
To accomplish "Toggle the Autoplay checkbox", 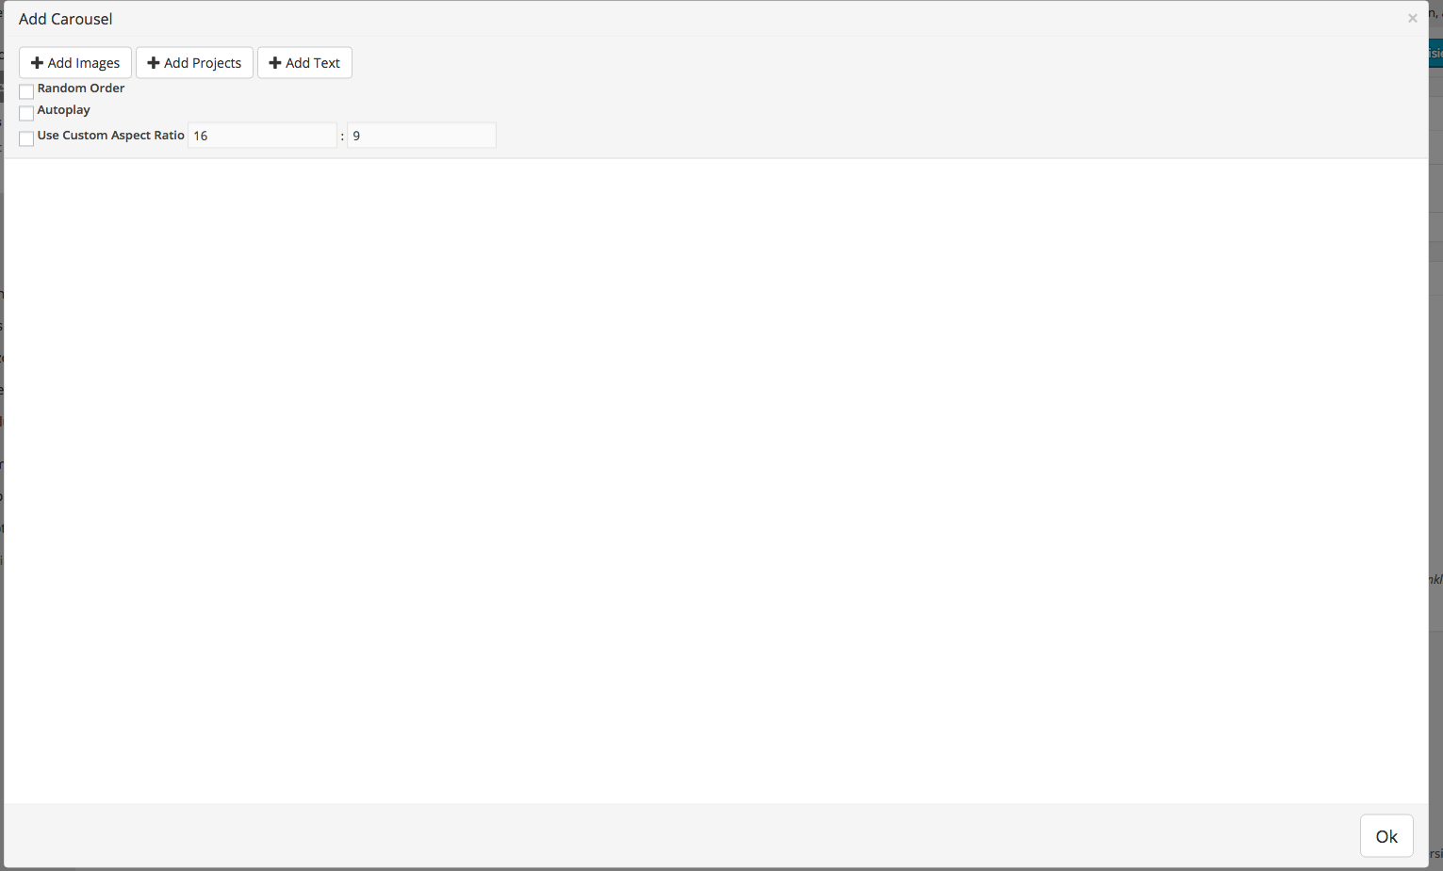I will (26, 113).
